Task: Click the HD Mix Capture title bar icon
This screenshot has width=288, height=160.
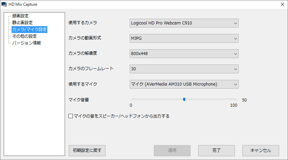Action: pyautogui.click(x=4, y=4)
